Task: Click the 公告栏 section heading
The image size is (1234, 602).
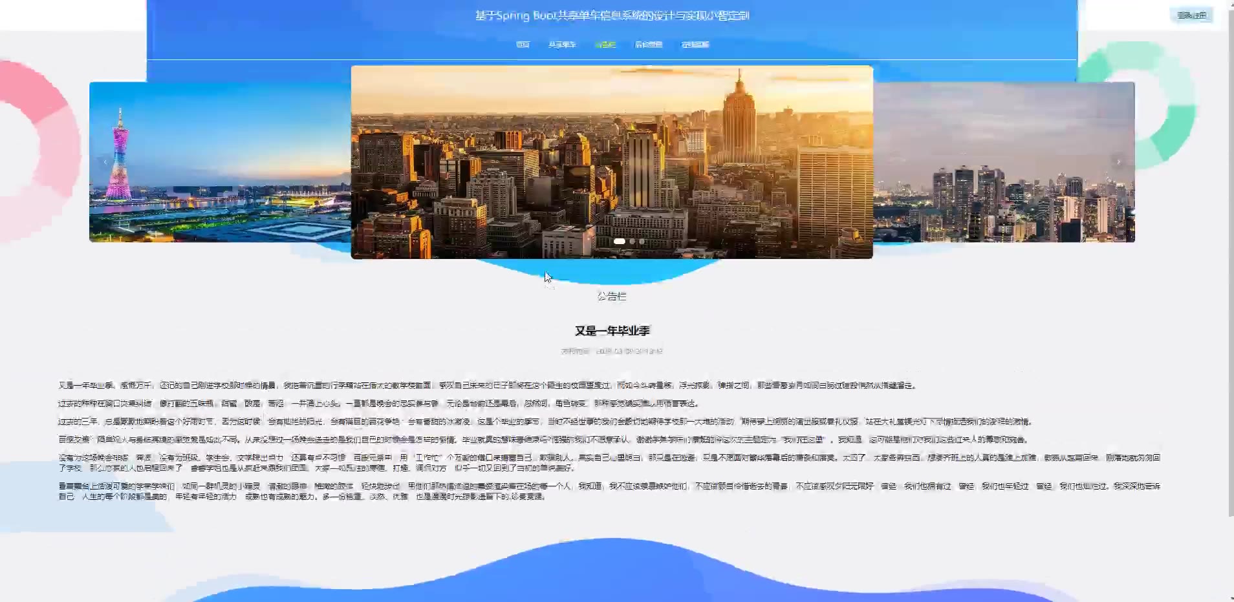Action: pyautogui.click(x=612, y=296)
